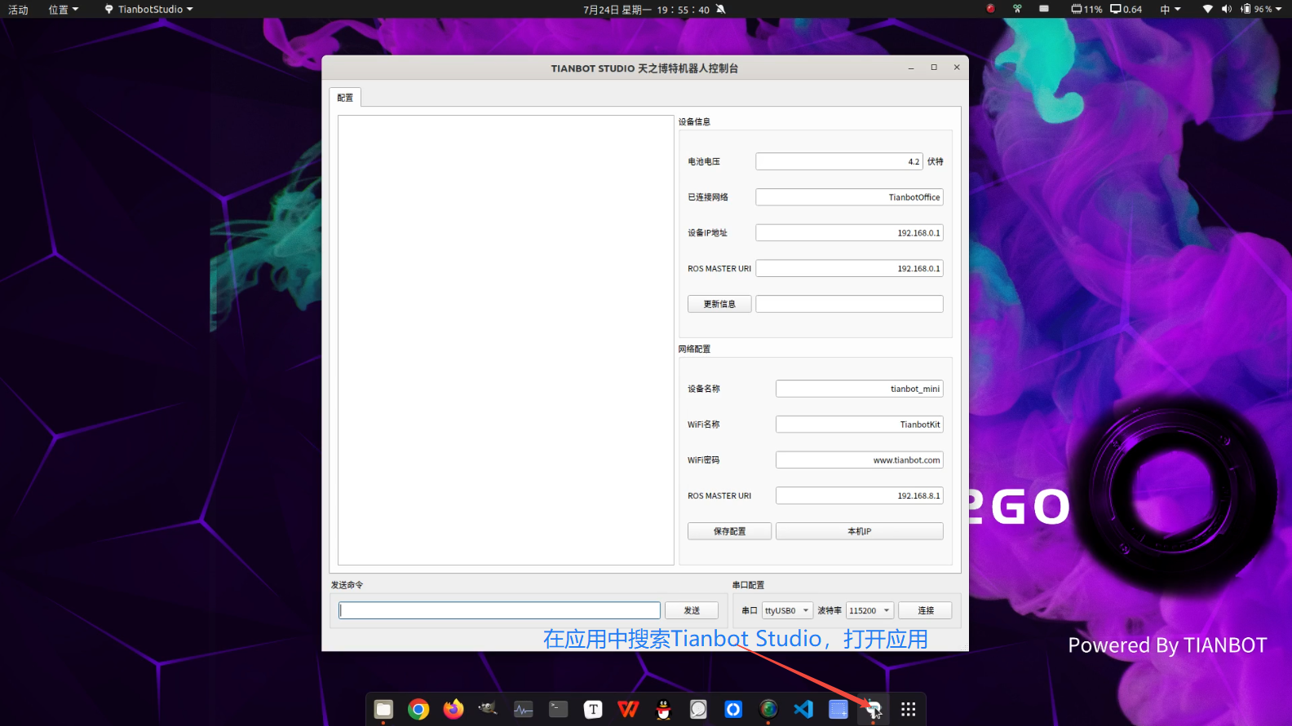Open QQ penguin icon in dock
Viewport: 1292px width, 726px height.
(663, 710)
